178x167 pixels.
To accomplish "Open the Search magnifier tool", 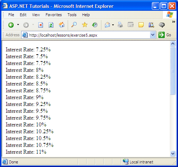I will click(74, 25).
